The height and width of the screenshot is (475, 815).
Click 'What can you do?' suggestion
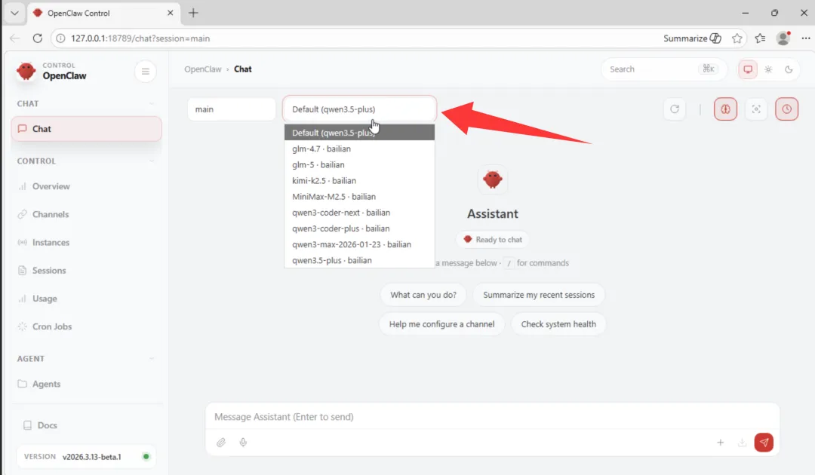click(x=423, y=295)
